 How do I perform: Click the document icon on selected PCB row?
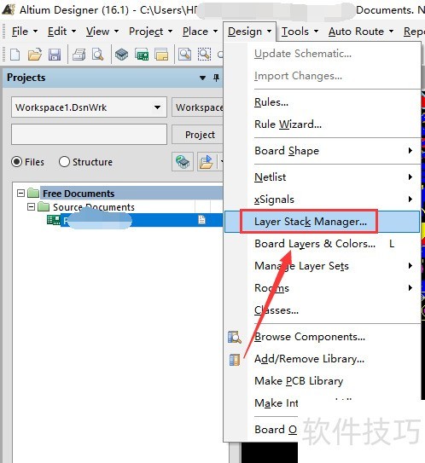point(202,220)
